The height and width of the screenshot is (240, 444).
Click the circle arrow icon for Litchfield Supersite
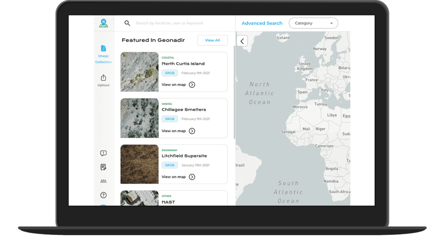tap(192, 177)
